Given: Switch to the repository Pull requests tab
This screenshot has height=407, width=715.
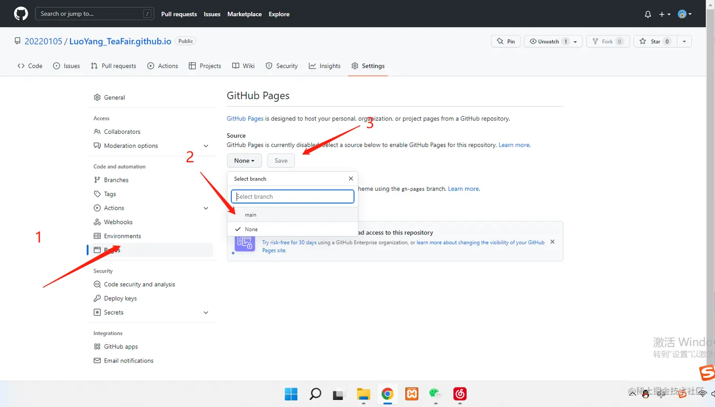Looking at the screenshot, I should 113,66.
